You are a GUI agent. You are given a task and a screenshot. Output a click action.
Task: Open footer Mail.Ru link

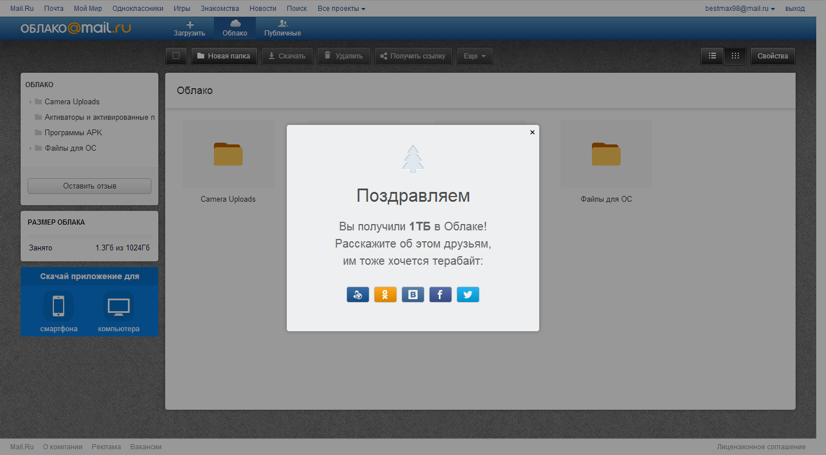click(x=22, y=447)
